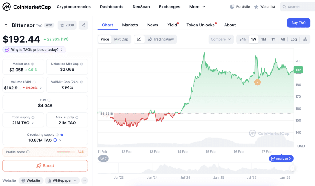This screenshot has height=186, width=315.
Task: Open the Max. supply info icon
Action: [x=77, y=118]
